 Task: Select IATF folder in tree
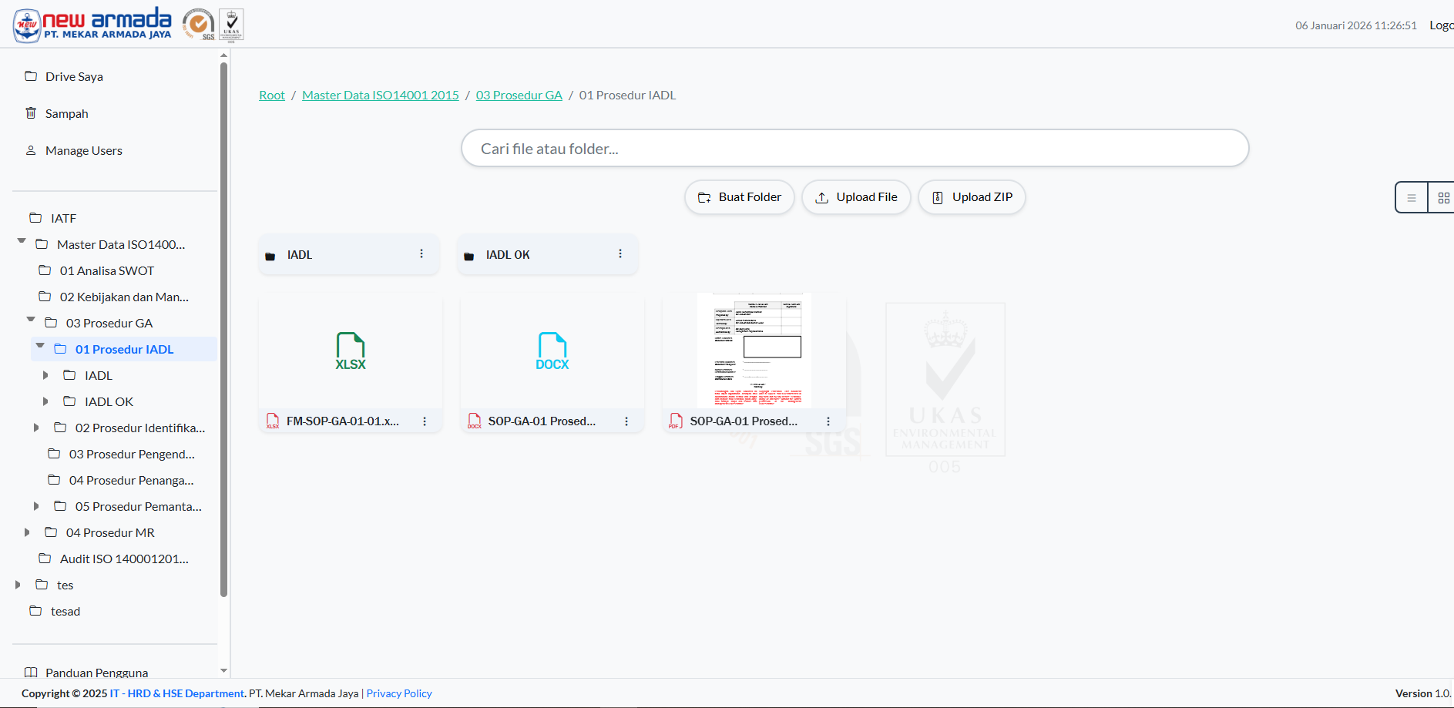point(63,218)
